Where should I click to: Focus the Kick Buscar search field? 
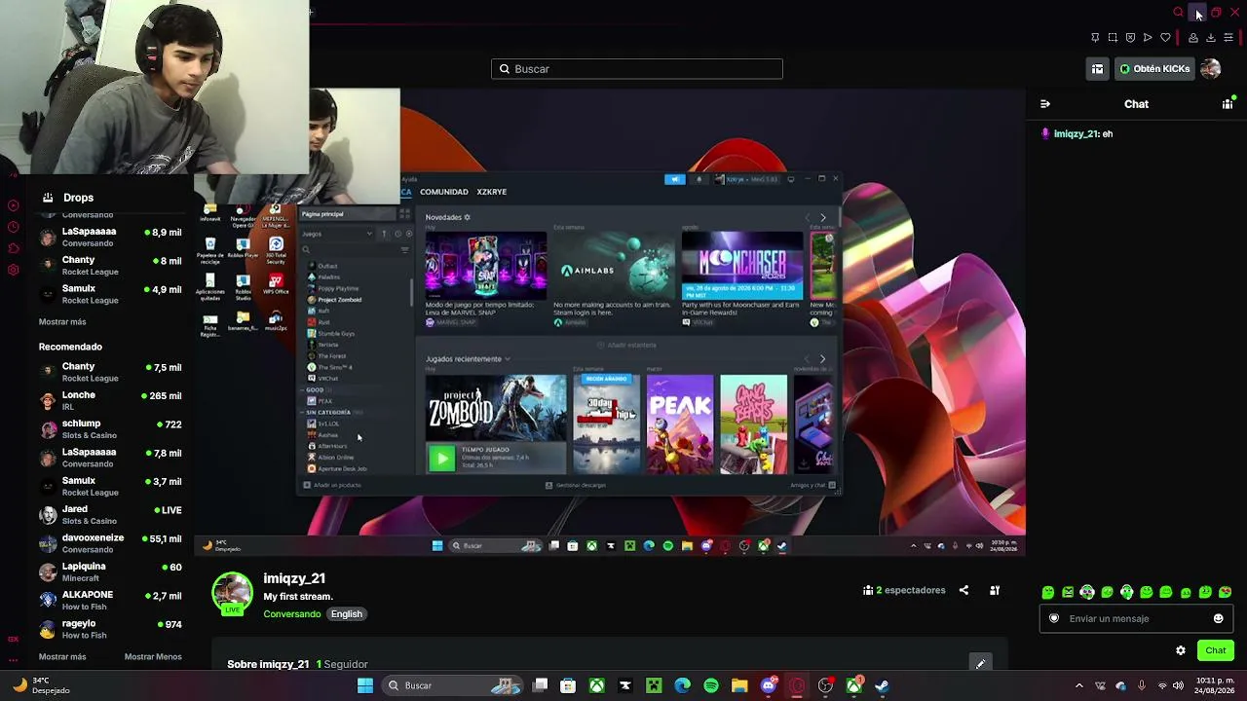pos(637,69)
